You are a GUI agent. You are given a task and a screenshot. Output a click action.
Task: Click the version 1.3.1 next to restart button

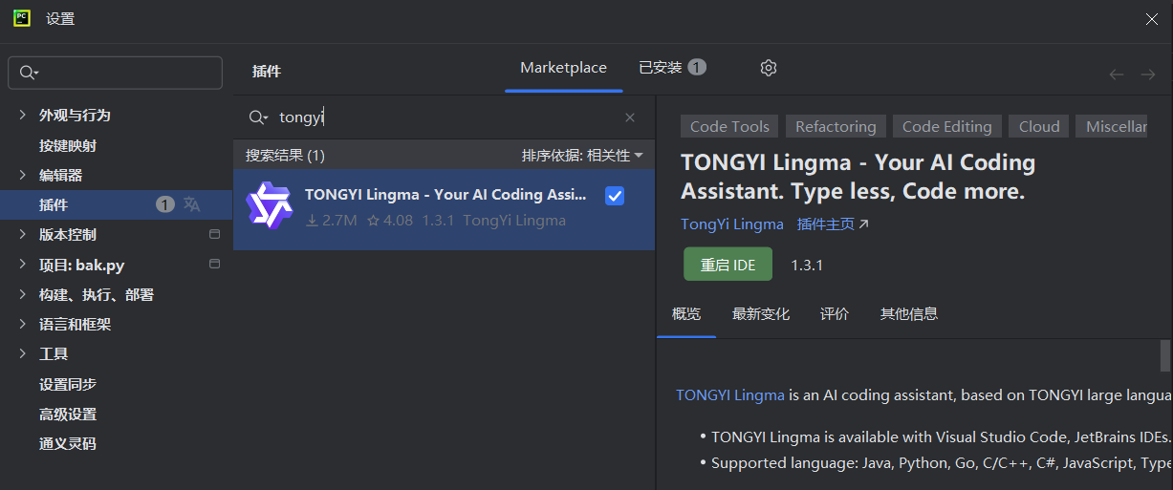807,265
